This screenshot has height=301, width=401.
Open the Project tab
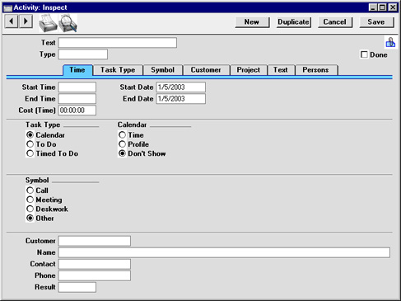[x=249, y=70]
